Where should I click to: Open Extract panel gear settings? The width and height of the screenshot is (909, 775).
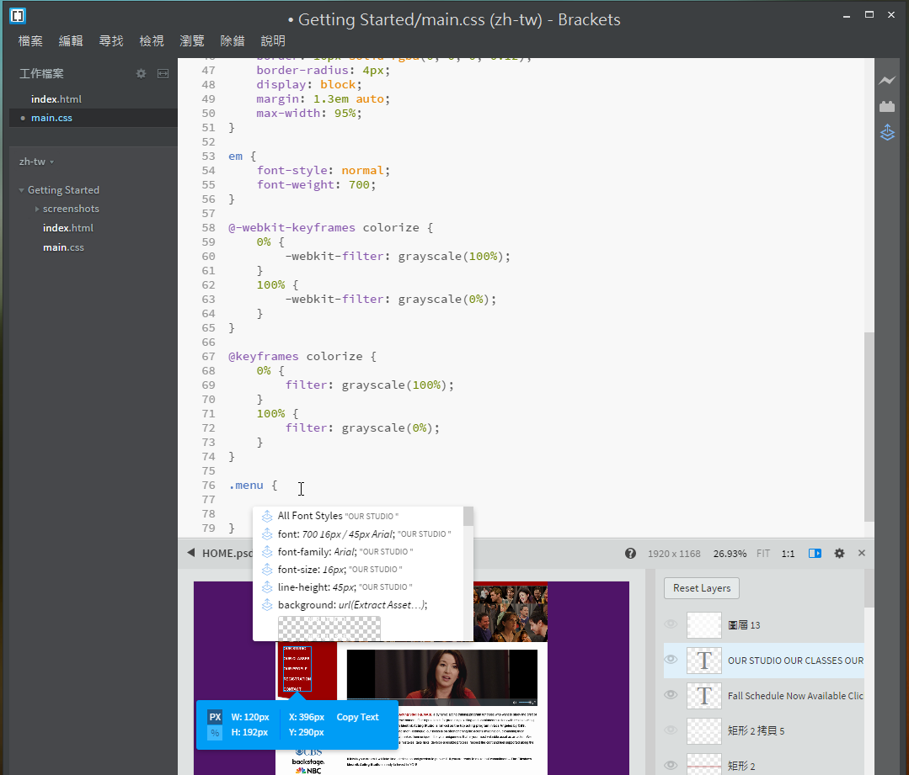839,554
